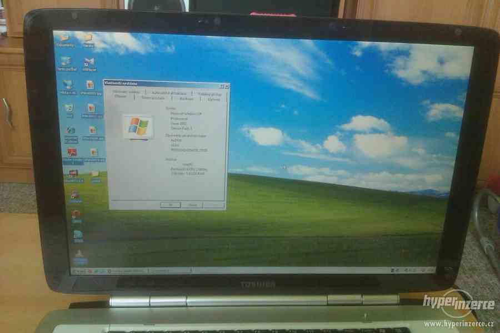This screenshot has height=333, width=500.
Task: Select the document icon right of Místa v síti
Action: (x=90, y=88)
